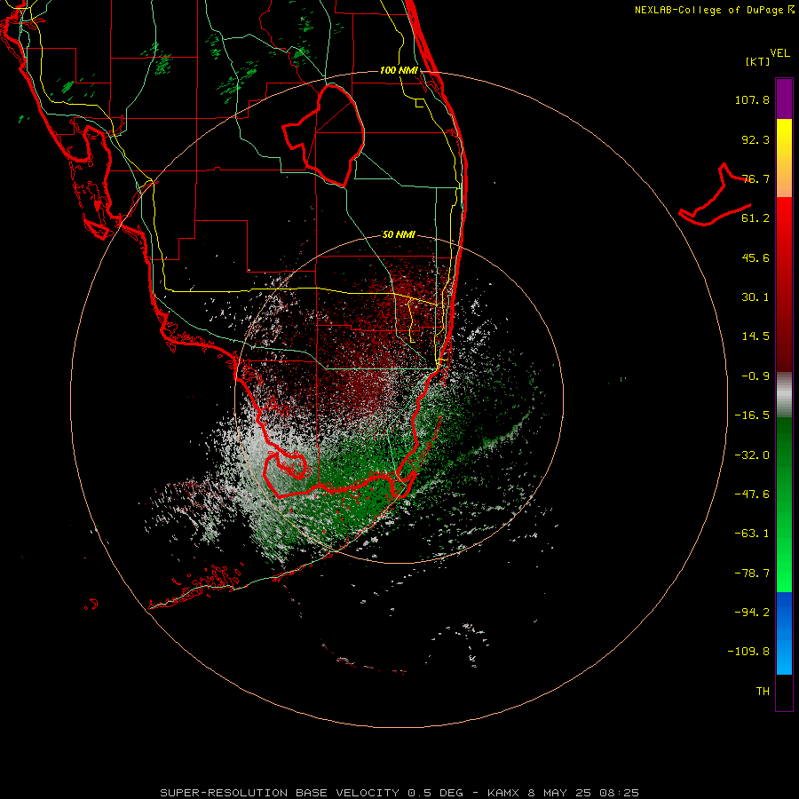Click the Grand Bahama island outline
The image size is (799, 799).
(x=715, y=194)
